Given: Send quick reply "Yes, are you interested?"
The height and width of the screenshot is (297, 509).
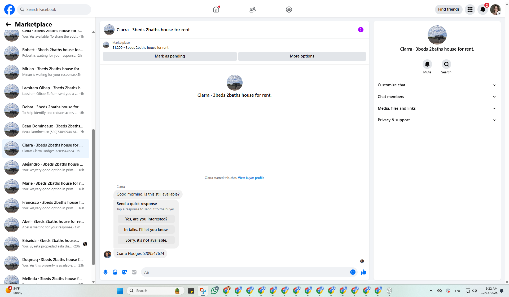Looking at the screenshot, I should tap(146, 219).
